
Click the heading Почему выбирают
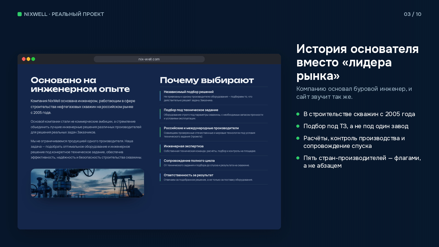point(207,80)
